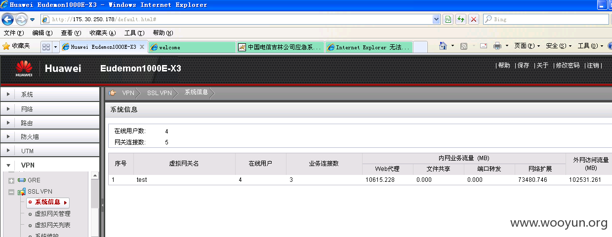
Task: Expand the 网络 navigation section
Action: (x=49, y=108)
